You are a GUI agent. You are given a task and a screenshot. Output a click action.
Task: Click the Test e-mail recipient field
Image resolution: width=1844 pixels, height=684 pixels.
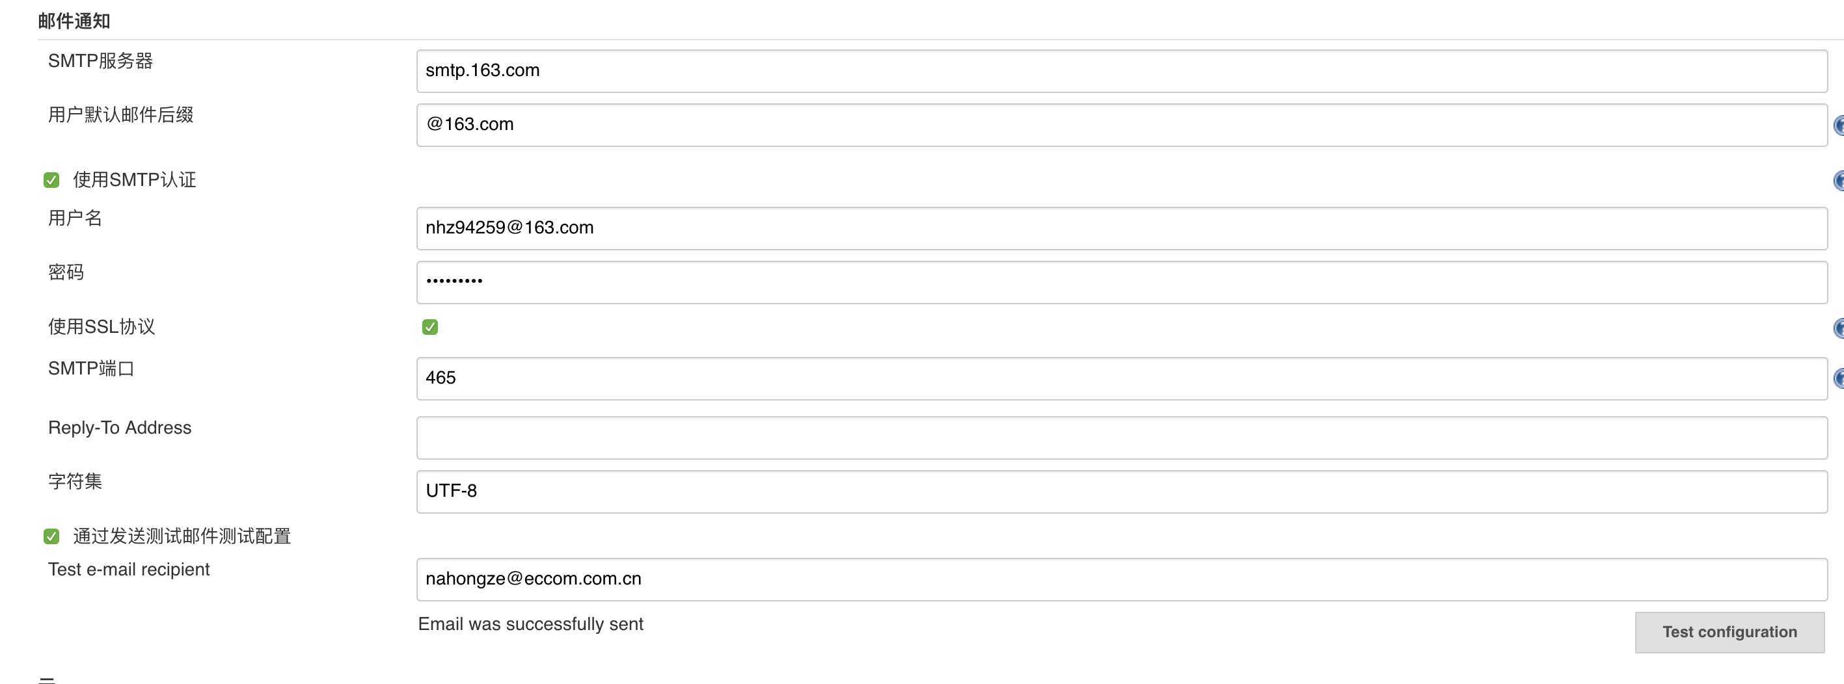pos(1122,579)
